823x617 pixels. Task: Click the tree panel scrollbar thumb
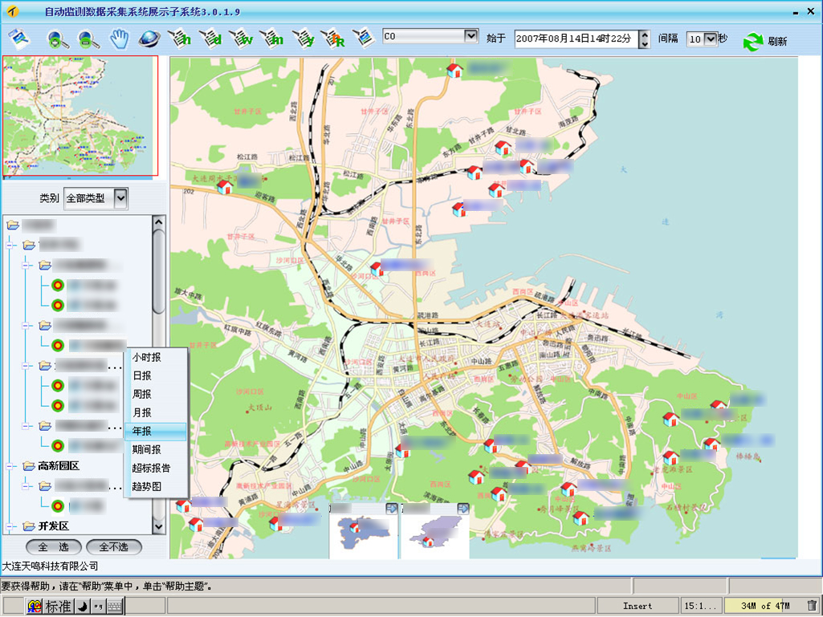[158, 272]
